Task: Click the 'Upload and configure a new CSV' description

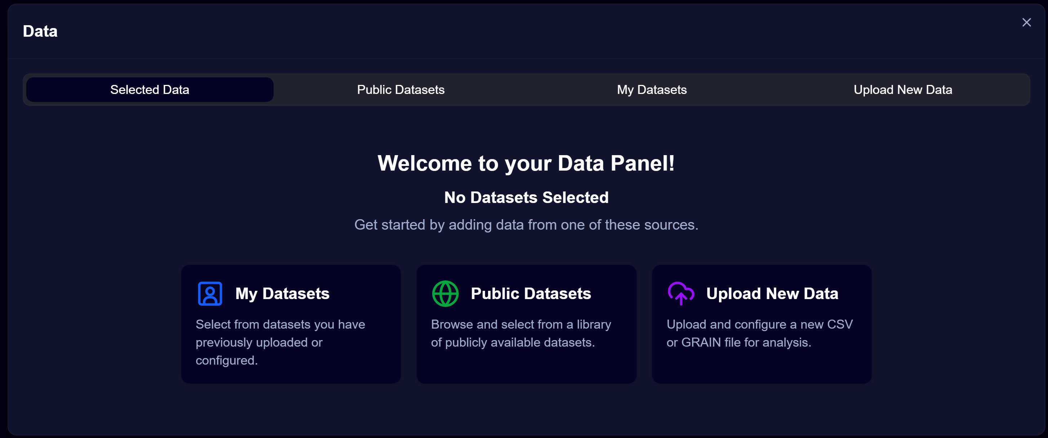Action: pyautogui.click(x=760, y=324)
